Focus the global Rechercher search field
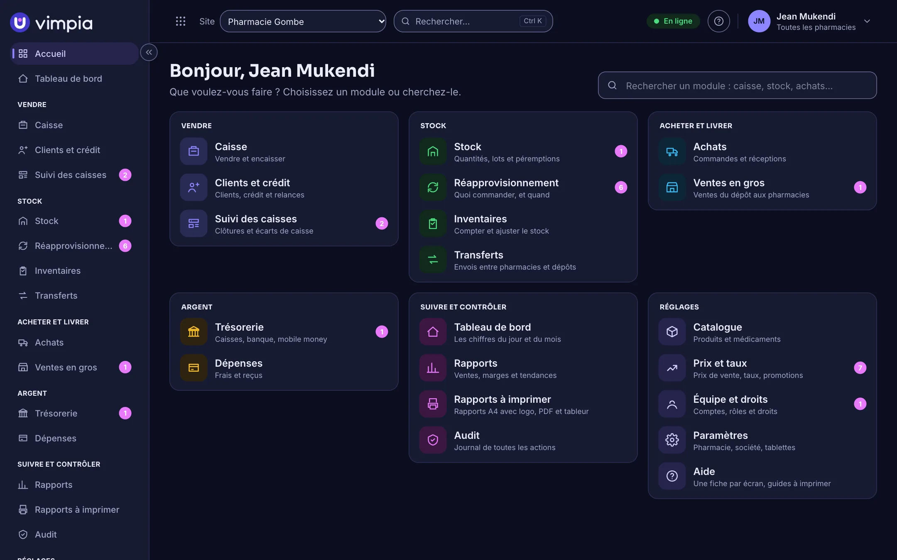The image size is (897, 560). click(473, 21)
